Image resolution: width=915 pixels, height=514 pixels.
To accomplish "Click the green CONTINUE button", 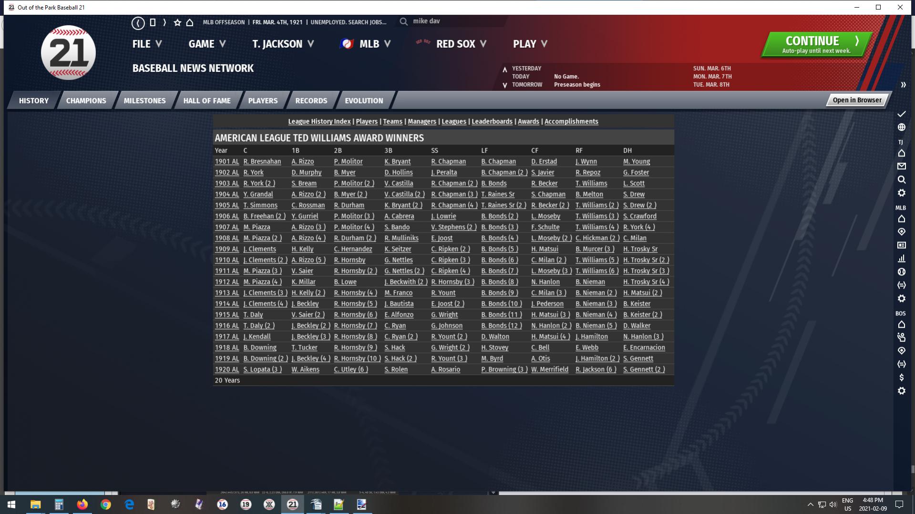I will 817,44.
